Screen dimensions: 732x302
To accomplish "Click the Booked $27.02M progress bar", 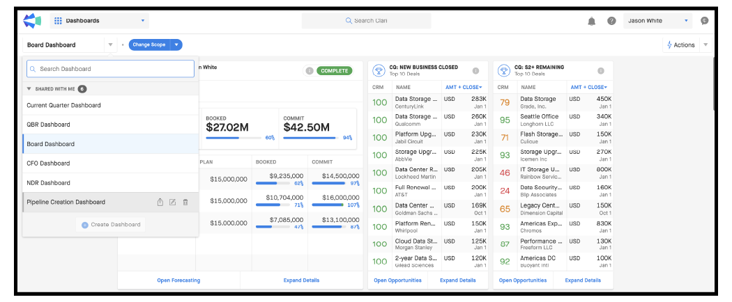I will (x=234, y=138).
